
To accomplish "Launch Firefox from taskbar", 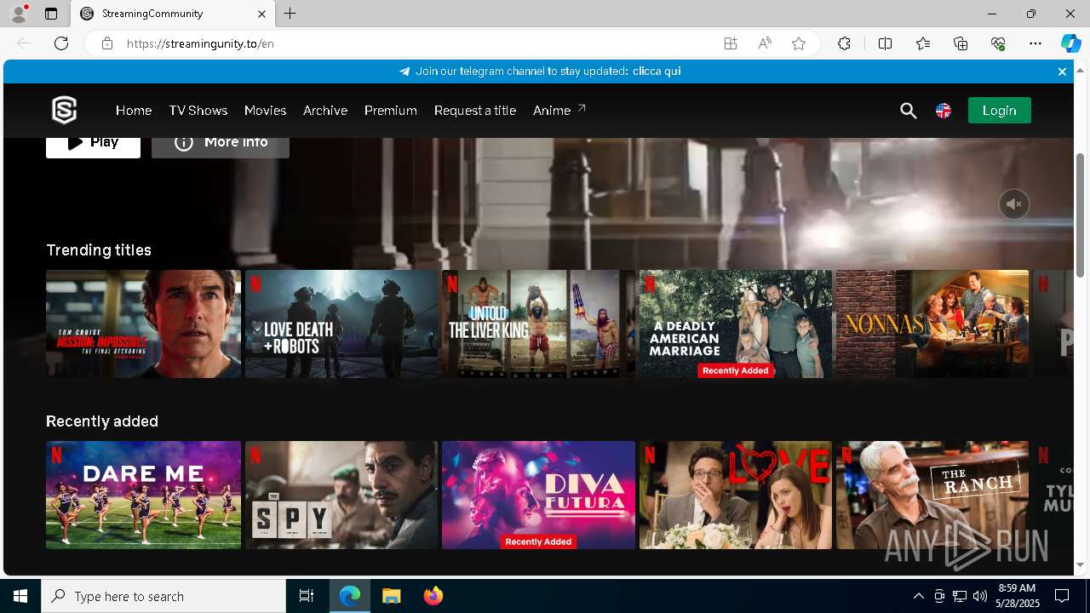I will pos(433,596).
